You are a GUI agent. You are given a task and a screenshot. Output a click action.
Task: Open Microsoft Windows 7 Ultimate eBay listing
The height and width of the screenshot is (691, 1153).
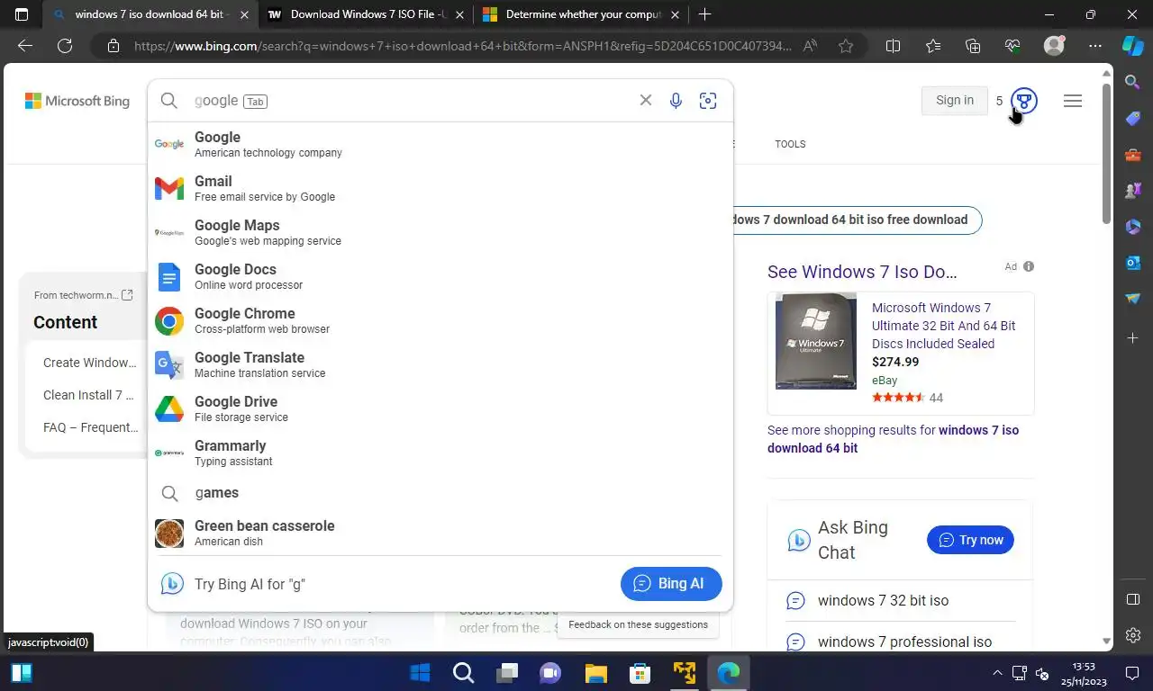click(x=943, y=326)
